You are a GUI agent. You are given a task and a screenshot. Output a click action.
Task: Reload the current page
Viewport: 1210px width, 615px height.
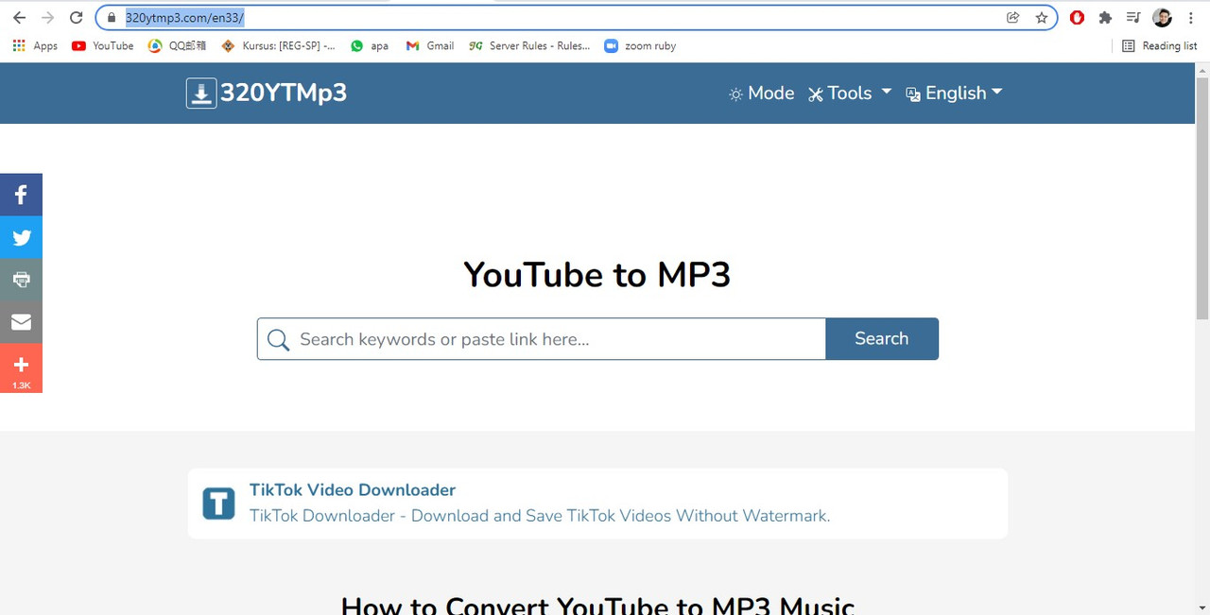[77, 17]
